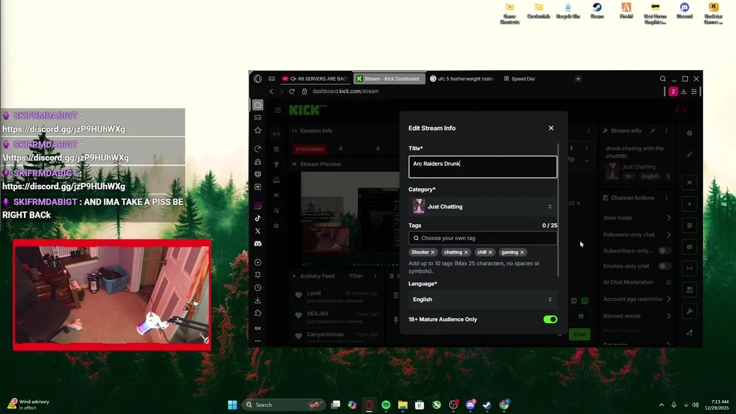Open the Category dropdown showing Just Chatting
This screenshot has height=414, width=736.
(x=482, y=206)
